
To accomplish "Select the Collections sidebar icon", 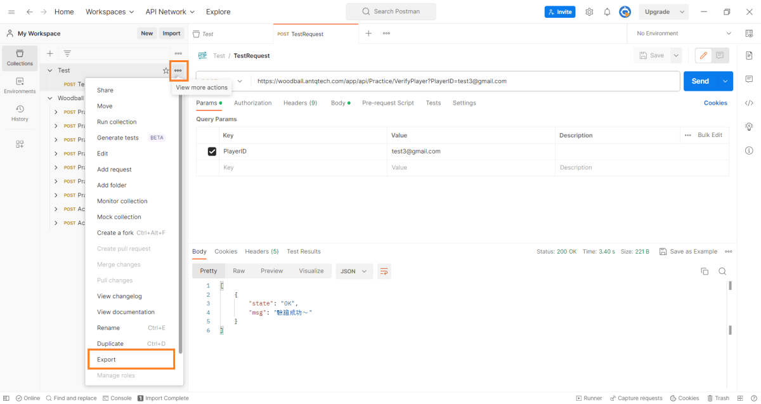I will pyautogui.click(x=20, y=57).
